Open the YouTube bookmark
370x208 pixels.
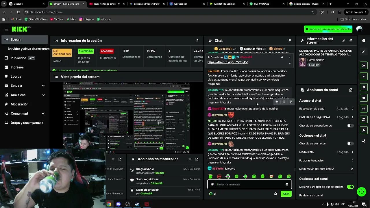[56, 19]
